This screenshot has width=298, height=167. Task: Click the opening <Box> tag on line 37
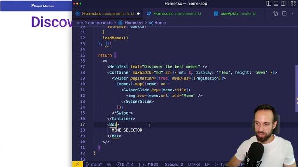(113, 124)
